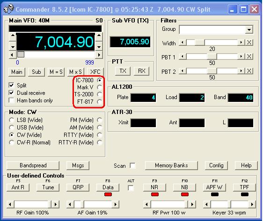Image resolution: width=263 pixels, height=221 pixels.
Task: Click the F5 Ant R button
Action: click(18, 187)
